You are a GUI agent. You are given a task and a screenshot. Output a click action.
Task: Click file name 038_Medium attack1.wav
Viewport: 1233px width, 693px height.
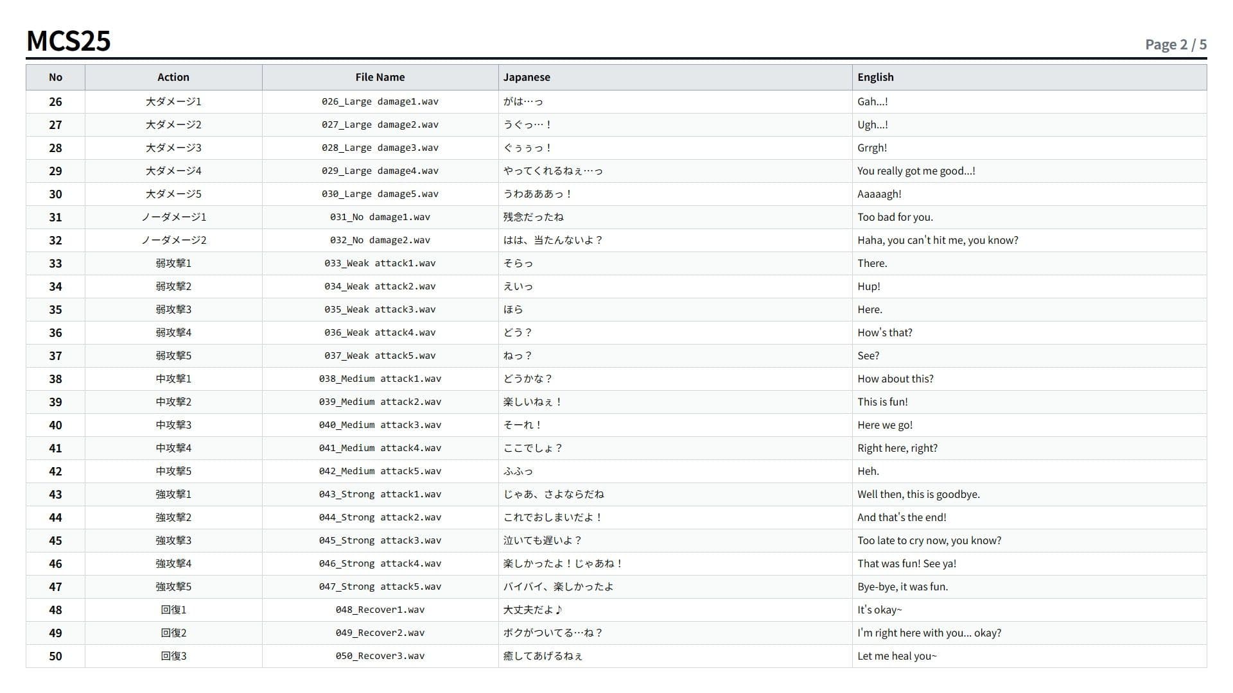pos(380,379)
